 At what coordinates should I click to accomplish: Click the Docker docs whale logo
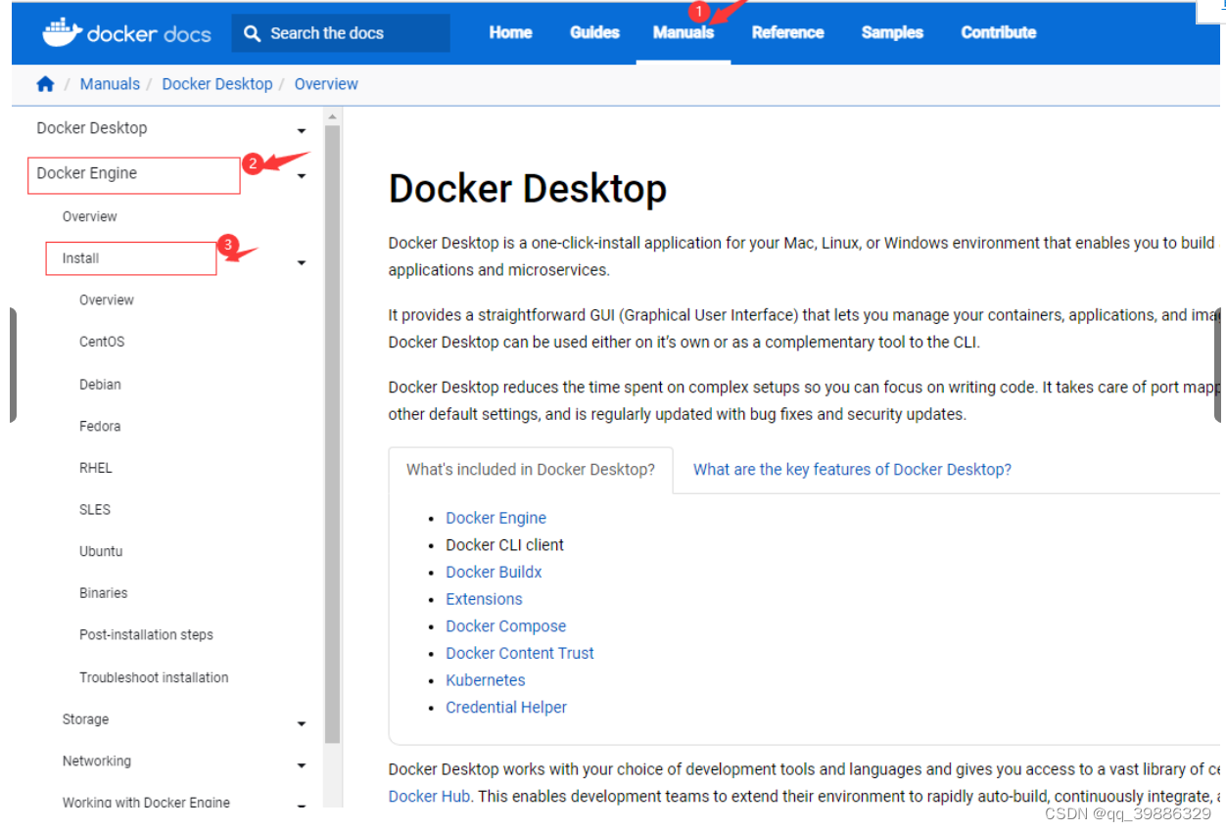click(x=61, y=32)
